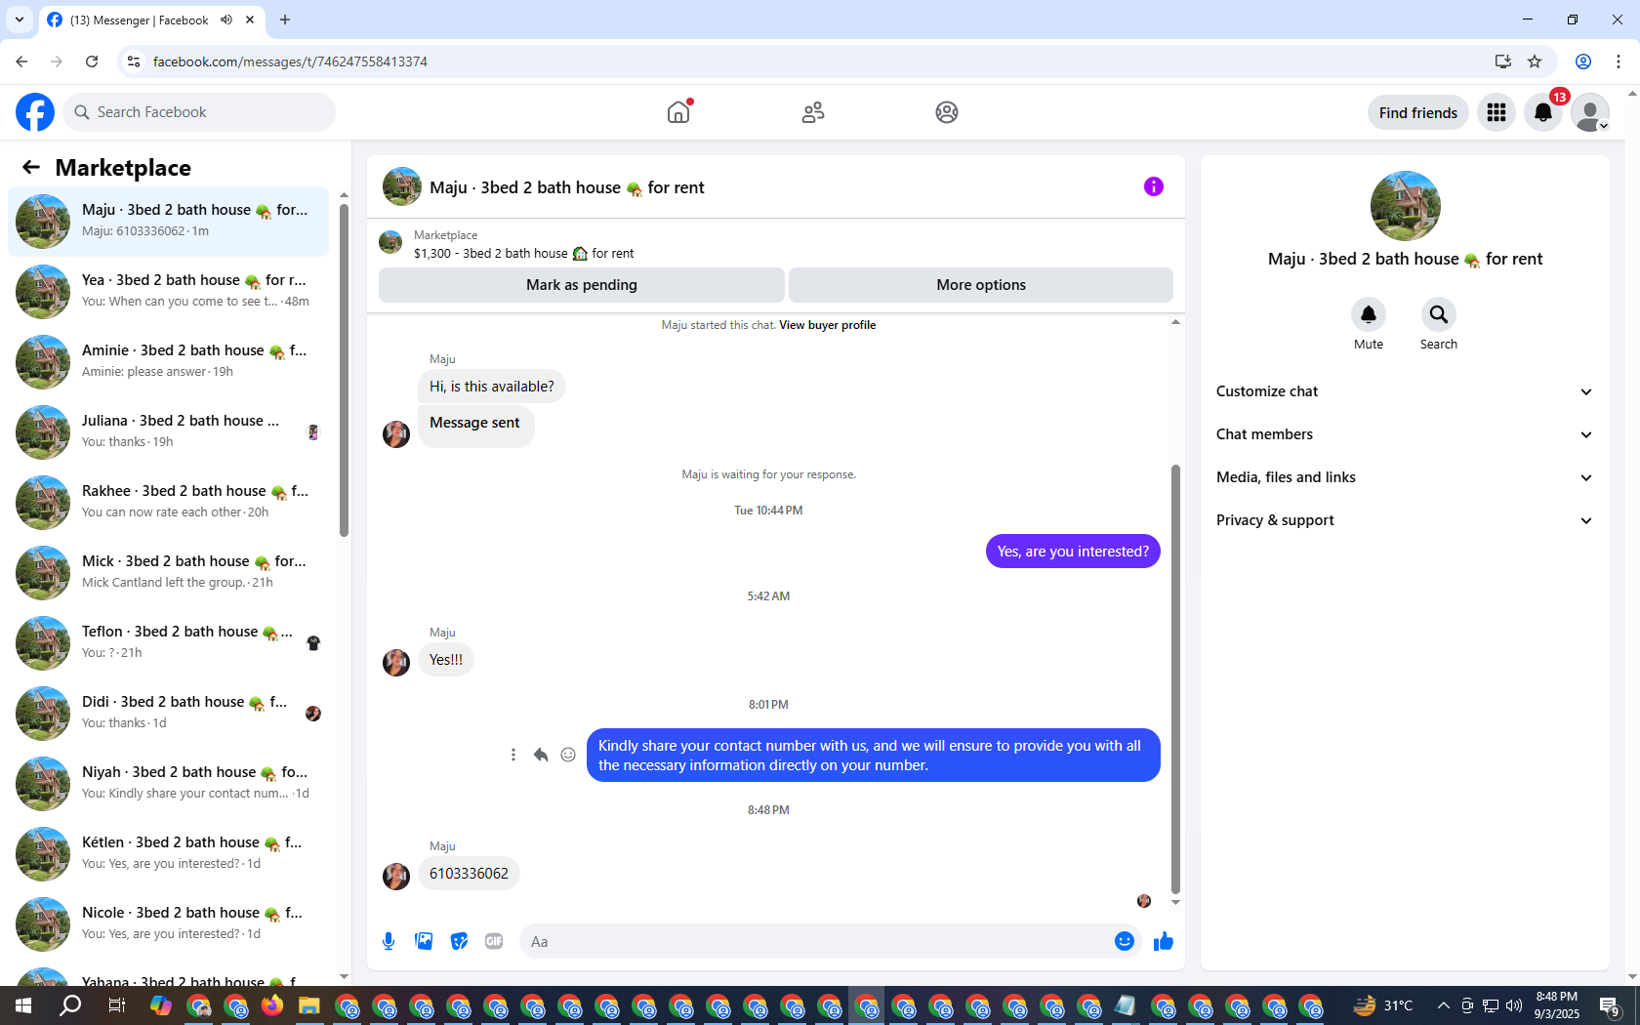Click the Aa message input box
1640x1025 pixels.
pos(815,941)
